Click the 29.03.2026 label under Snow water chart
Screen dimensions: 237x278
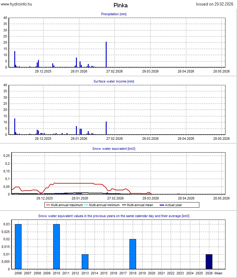150,198
